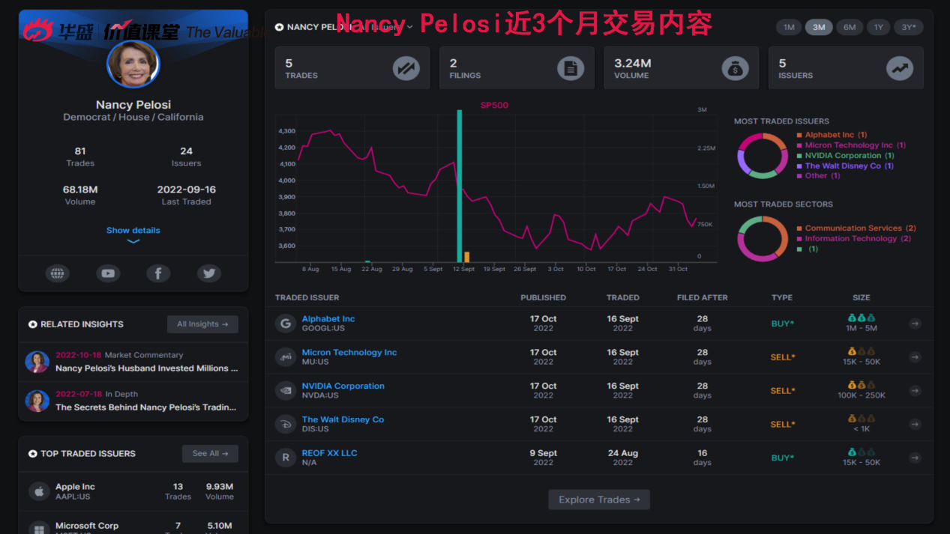Click the Most Traded Sectors donut chart
Screen dimensions: 950x534
click(763, 239)
